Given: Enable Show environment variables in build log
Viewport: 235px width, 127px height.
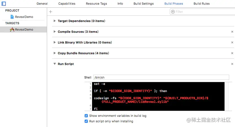Looking at the screenshot, I should [x=86, y=116].
